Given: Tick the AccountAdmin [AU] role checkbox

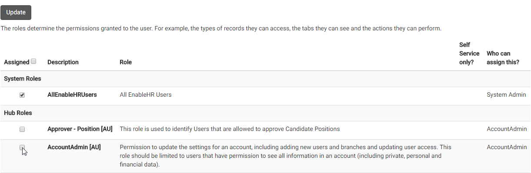Looking at the screenshot, I should coord(22,147).
